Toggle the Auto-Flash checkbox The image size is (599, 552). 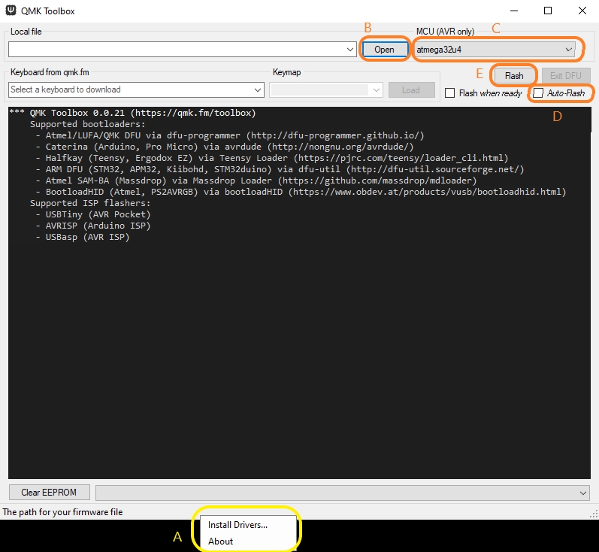tap(538, 93)
